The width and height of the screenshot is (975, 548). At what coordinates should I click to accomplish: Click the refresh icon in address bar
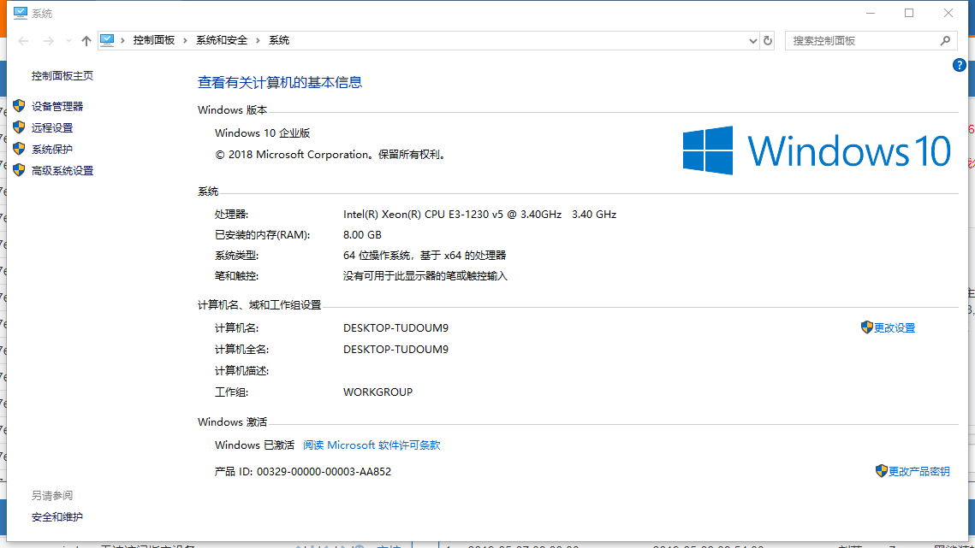[x=768, y=40]
